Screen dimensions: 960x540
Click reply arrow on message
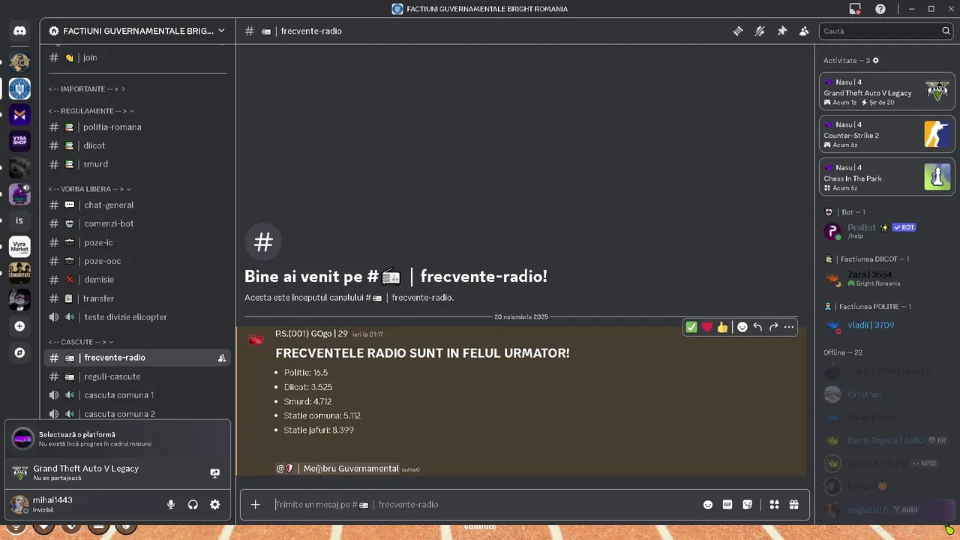click(x=757, y=327)
